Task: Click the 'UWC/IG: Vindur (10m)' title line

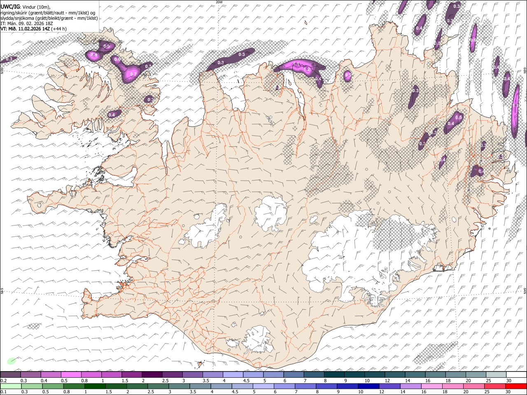Action: [x=26, y=7]
